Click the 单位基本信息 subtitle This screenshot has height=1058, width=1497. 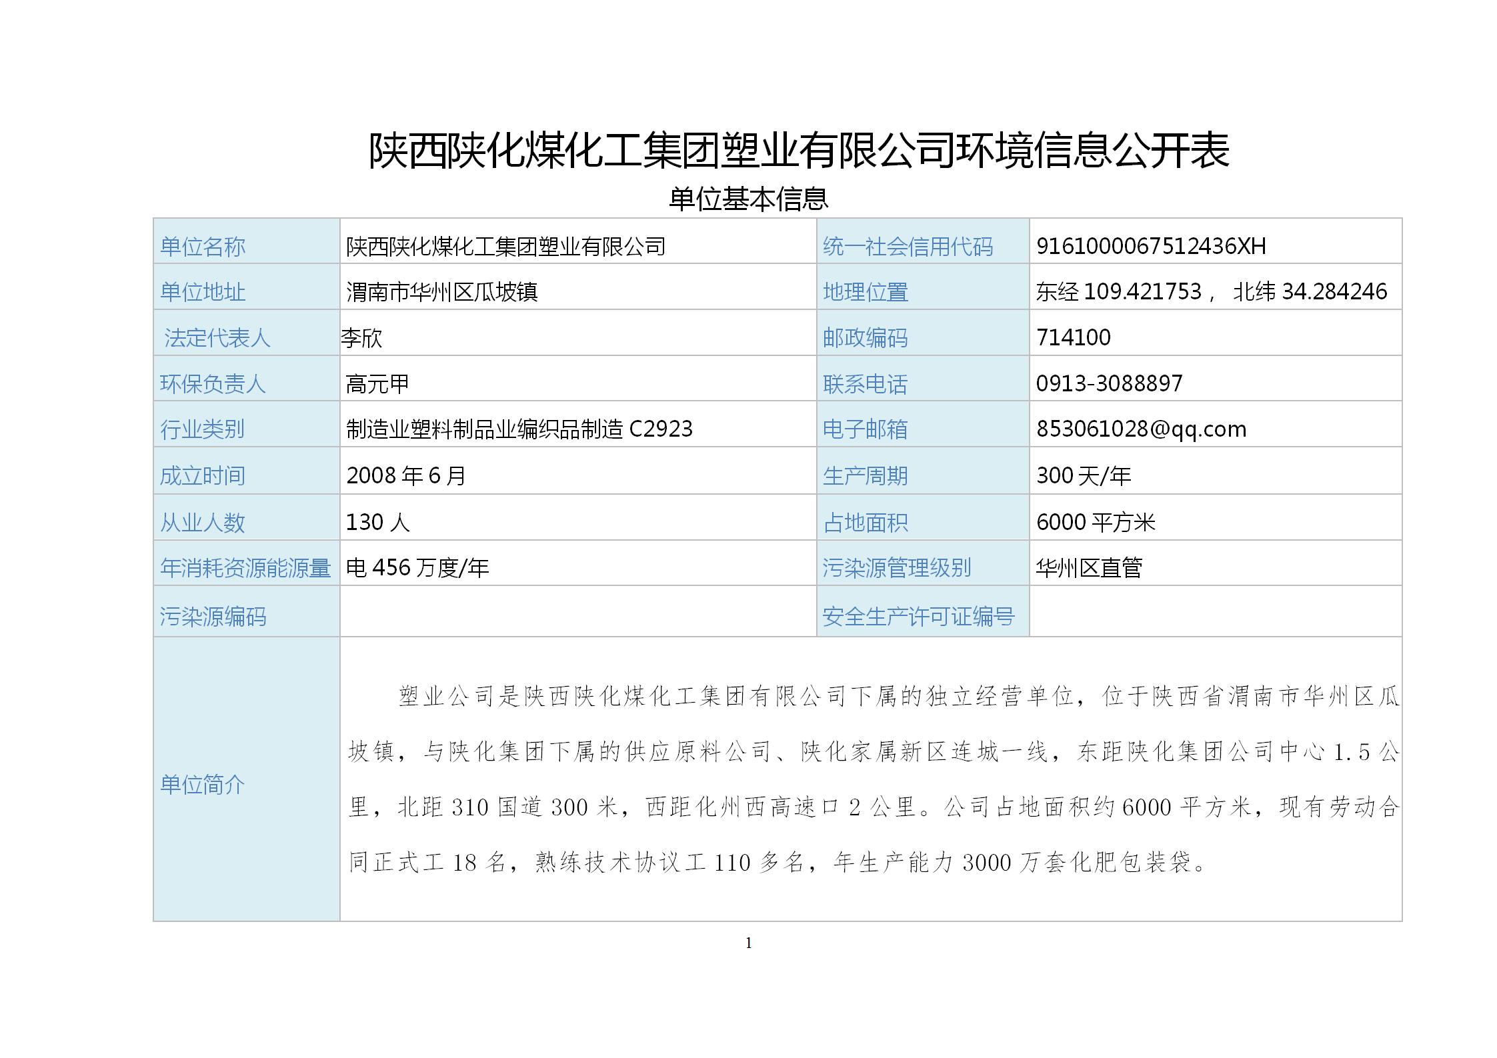(748, 199)
